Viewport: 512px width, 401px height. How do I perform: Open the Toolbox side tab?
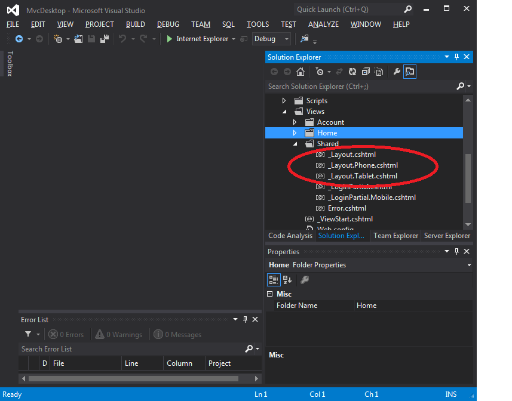point(10,64)
